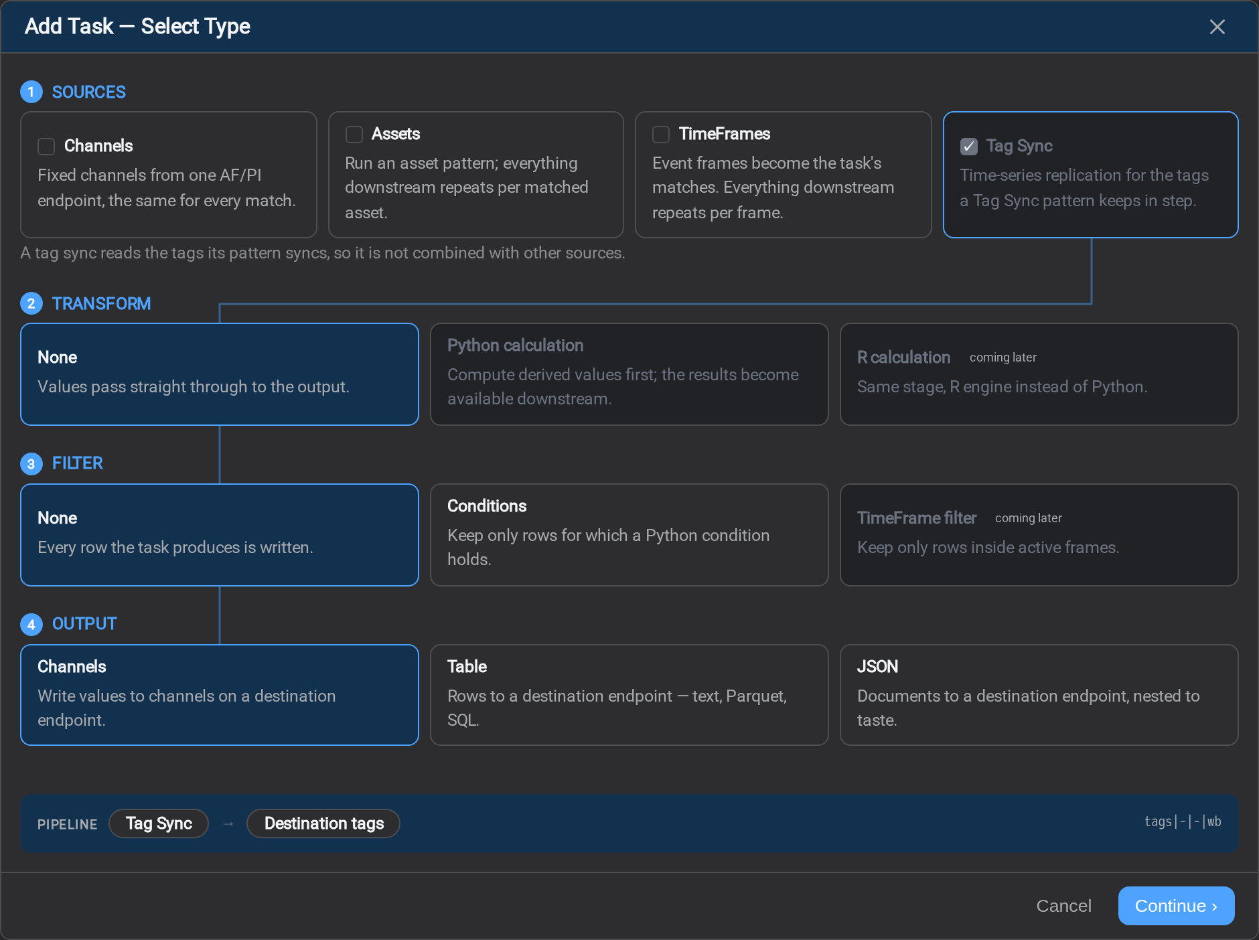This screenshot has width=1259, height=940.
Task: Click the 'coming later' tag beside TimeFrame filter
Action: pos(1029,518)
